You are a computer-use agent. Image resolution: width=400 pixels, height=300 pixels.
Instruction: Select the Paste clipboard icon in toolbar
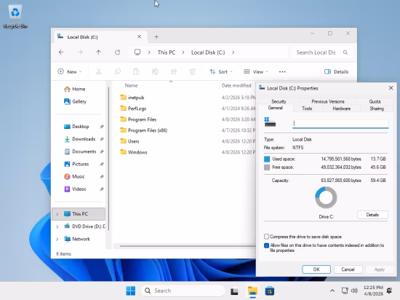(x=136, y=72)
